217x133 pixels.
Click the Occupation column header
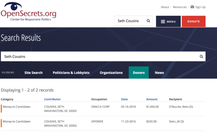click(x=99, y=99)
